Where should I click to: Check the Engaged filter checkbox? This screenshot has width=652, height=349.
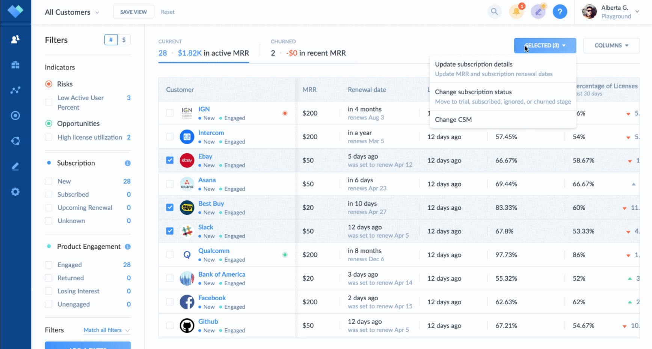tap(48, 265)
